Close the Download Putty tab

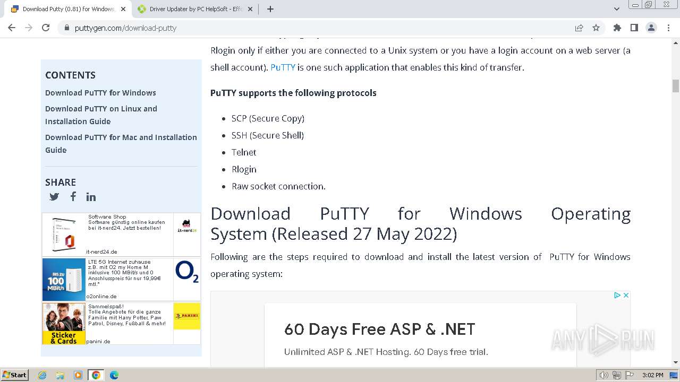pos(123,9)
